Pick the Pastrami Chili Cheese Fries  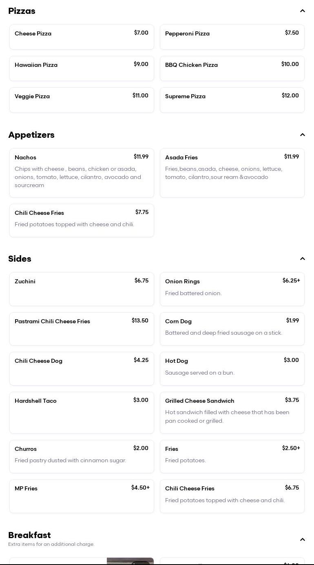tap(82, 329)
